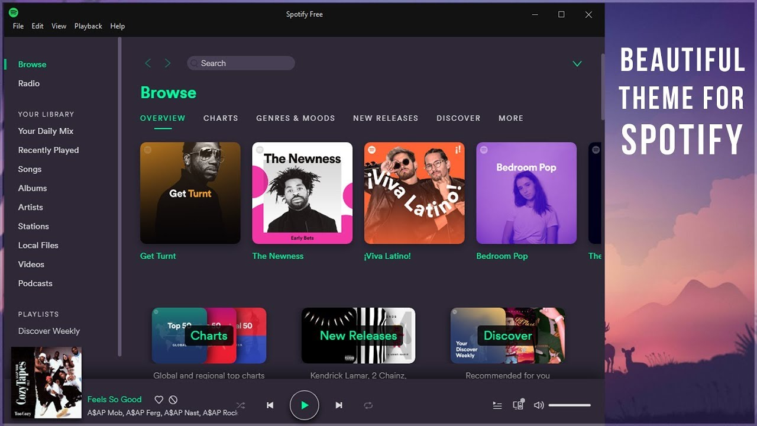Open the Edit menu
This screenshot has height=426, width=757.
pos(37,26)
